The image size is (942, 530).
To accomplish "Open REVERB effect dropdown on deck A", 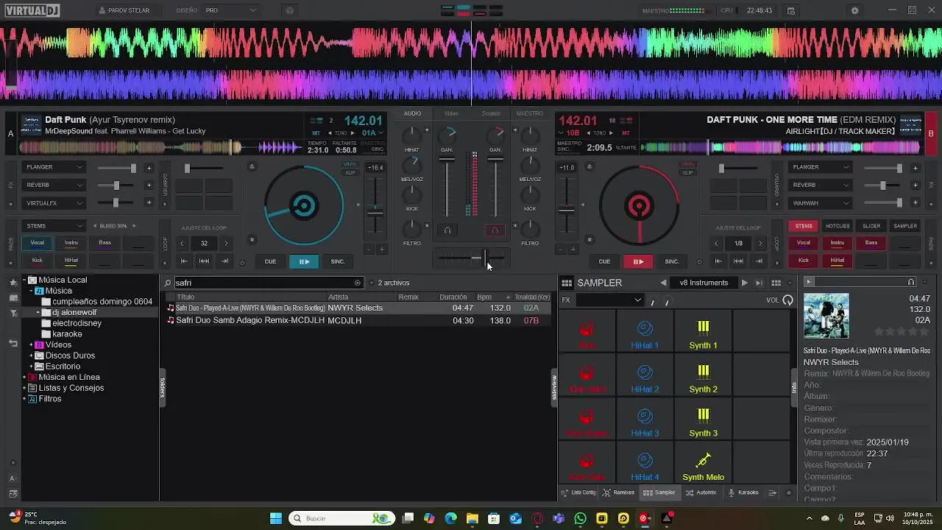I will point(54,185).
